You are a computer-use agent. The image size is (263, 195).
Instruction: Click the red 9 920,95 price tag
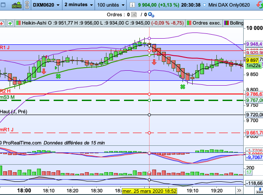click(255, 53)
